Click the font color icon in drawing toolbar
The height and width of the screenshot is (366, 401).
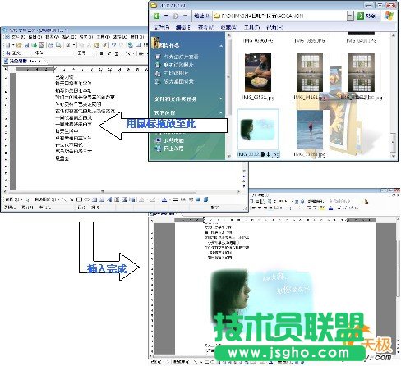[164, 199]
